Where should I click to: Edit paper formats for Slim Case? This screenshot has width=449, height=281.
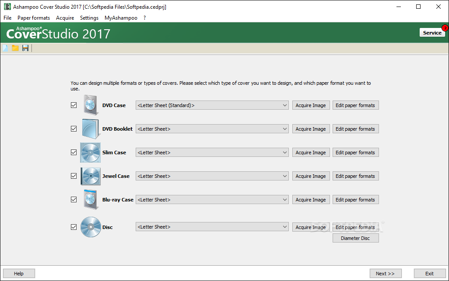(355, 153)
